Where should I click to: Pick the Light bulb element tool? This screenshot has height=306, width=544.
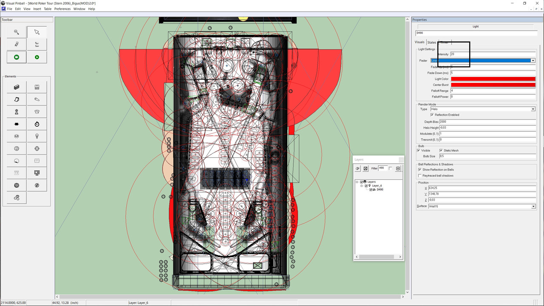pyautogui.click(x=37, y=136)
